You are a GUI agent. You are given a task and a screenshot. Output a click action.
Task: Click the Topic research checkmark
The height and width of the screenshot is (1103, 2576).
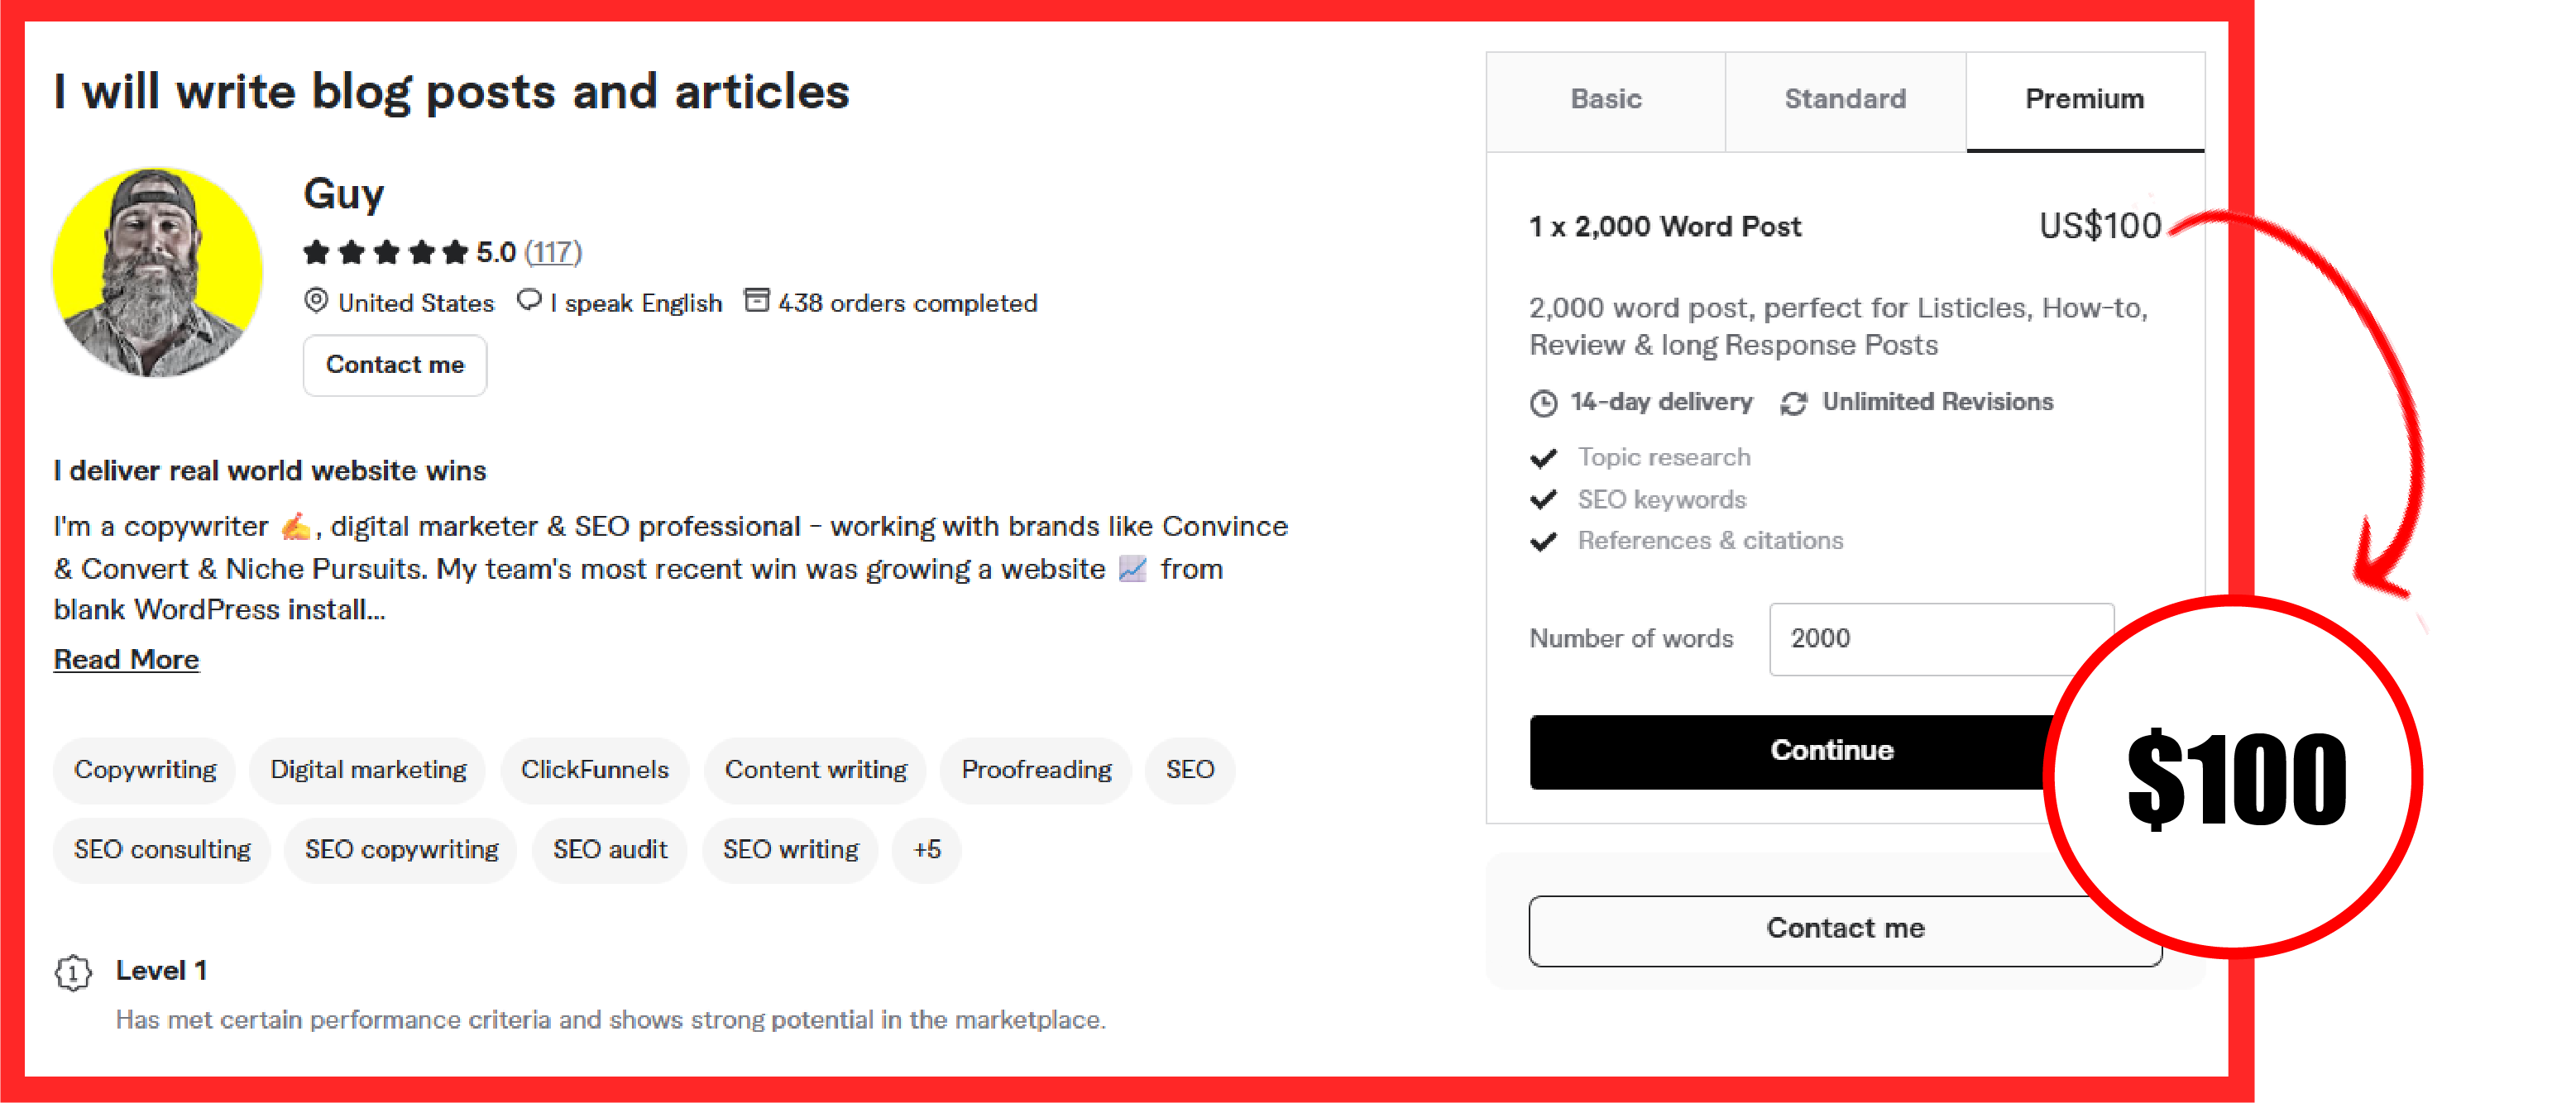[x=1544, y=457]
